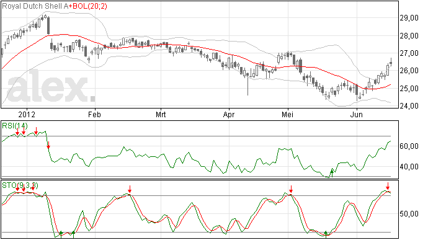Click the RSI red sell arrow on falling line
The width and height of the screenshot is (428, 240).
pyautogui.click(x=48, y=145)
